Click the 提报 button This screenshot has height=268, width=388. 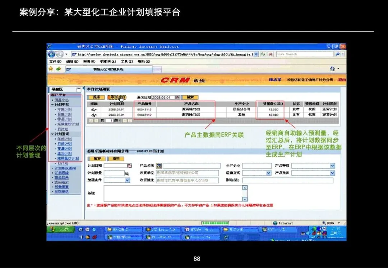(96, 97)
